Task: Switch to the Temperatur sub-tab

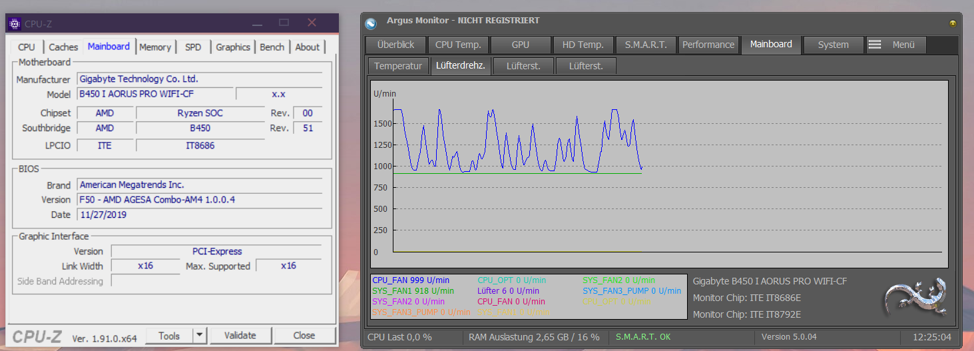Action: coord(398,66)
